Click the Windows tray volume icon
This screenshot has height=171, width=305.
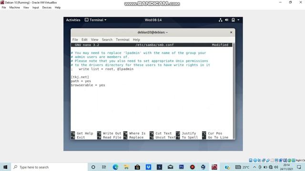pos(276,167)
